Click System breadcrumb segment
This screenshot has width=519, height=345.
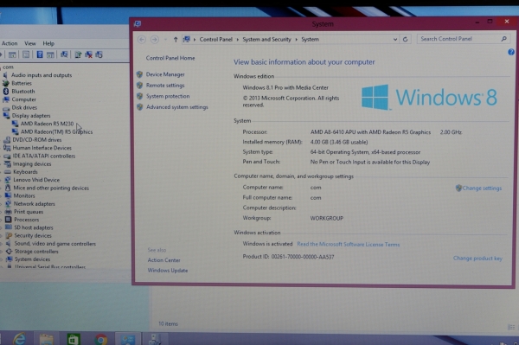[x=311, y=40]
